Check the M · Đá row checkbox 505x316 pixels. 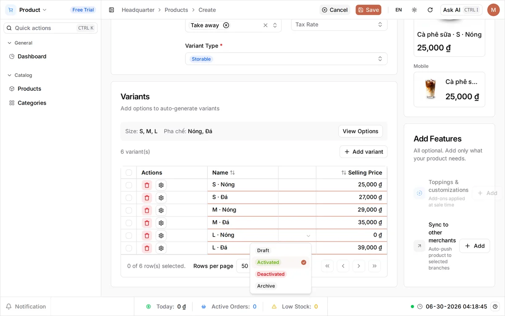click(x=129, y=223)
